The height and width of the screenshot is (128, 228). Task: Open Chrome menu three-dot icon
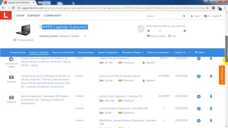tap(225, 8)
